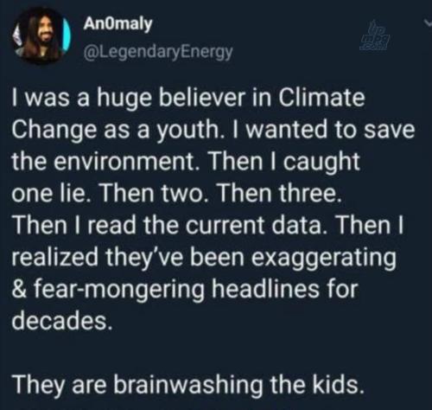Click the An0maly display name

[x=118, y=24]
